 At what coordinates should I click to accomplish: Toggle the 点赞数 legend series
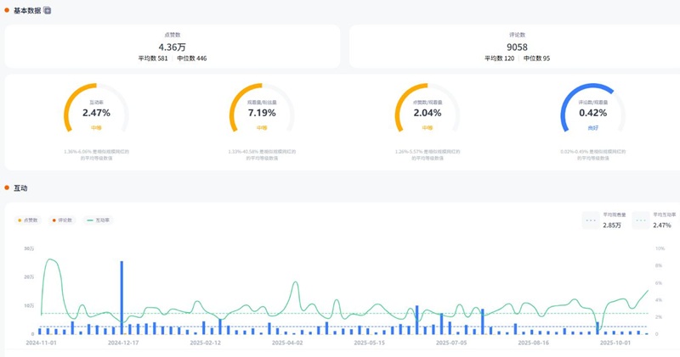[x=28, y=220]
